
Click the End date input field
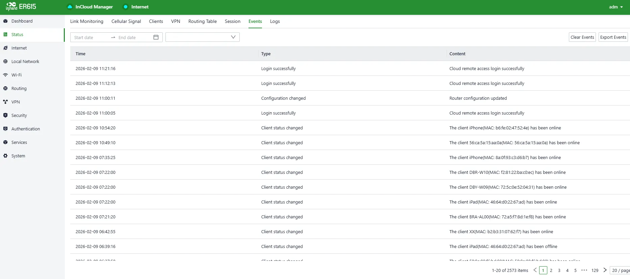(134, 37)
